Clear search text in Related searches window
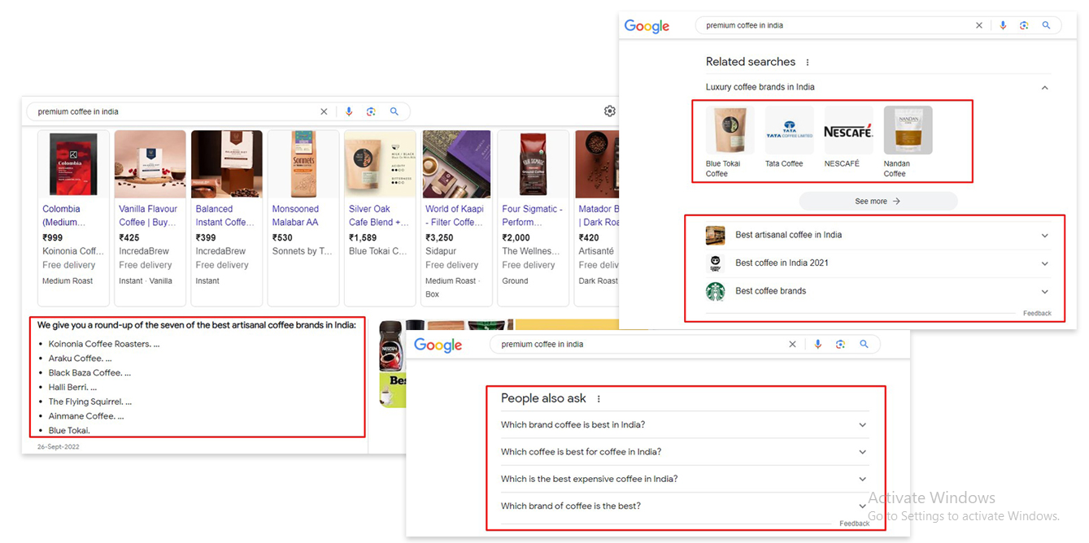 coord(979,25)
